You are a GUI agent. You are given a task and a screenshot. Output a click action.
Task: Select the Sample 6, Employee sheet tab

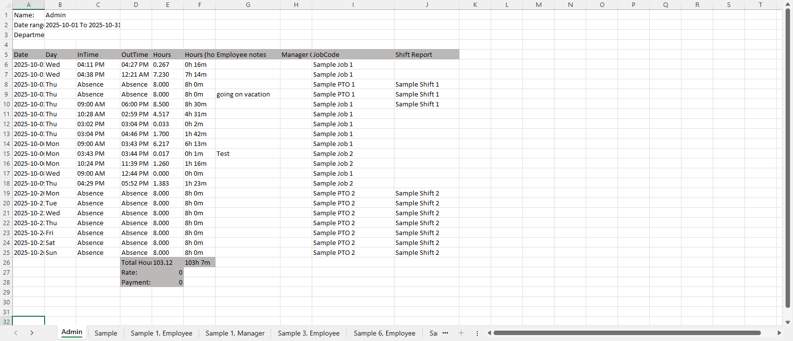[x=384, y=333]
